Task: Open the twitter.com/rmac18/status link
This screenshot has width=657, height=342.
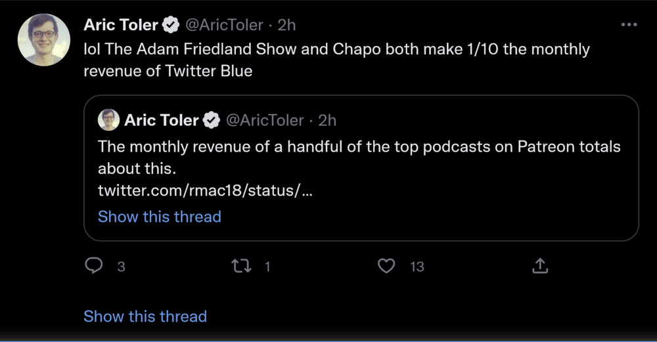Action: tap(204, 190)
